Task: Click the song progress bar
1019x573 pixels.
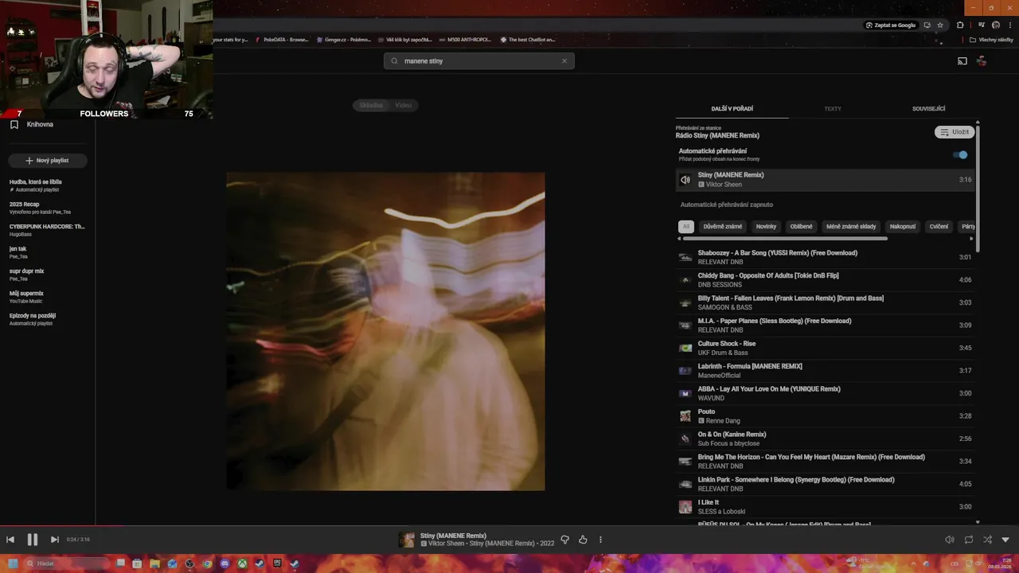Action: (509, 525)
